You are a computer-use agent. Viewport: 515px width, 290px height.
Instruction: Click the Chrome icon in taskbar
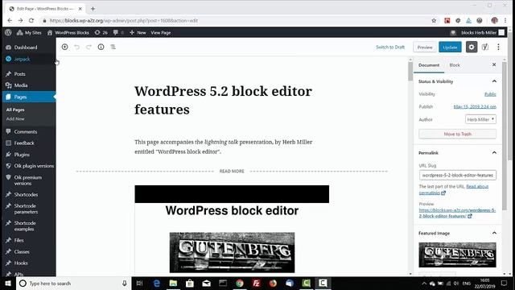pos(240,284)
